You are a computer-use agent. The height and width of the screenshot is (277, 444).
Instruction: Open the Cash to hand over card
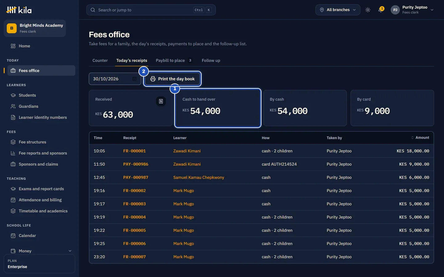(x=218, y=108)
